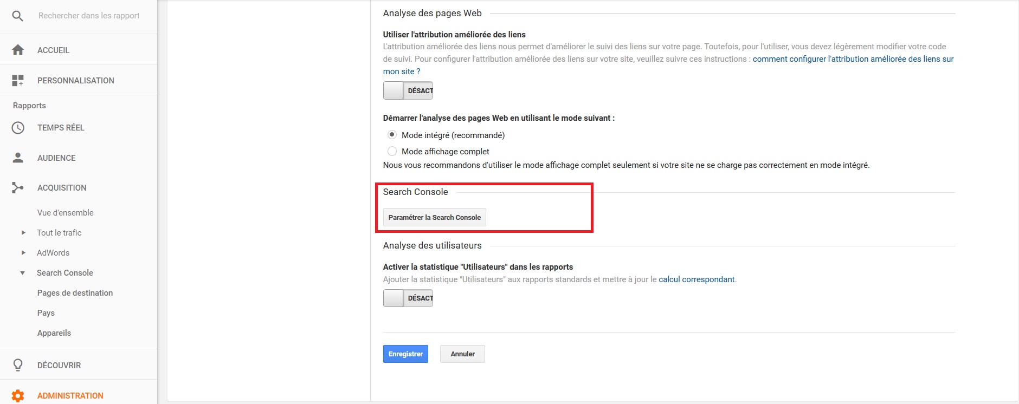Open Pages de destination report

pos(75,293)
